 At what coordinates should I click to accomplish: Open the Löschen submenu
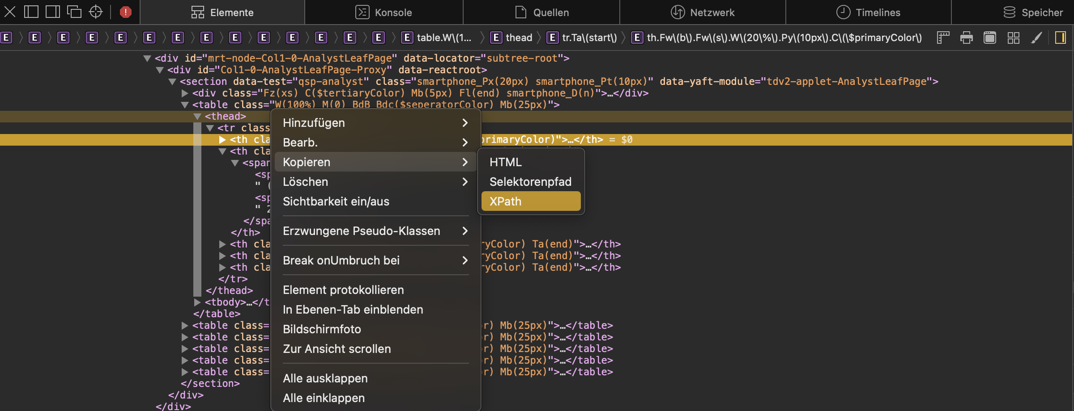pyautogui.click(x=376, y=182)
